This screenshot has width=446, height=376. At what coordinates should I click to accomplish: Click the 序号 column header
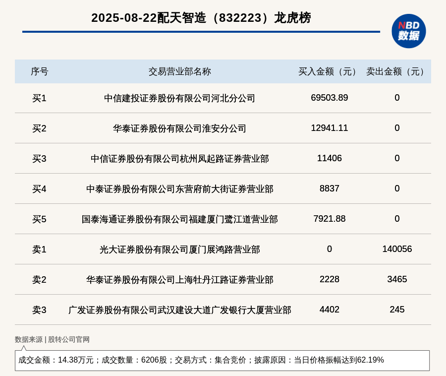click(40, 71)
